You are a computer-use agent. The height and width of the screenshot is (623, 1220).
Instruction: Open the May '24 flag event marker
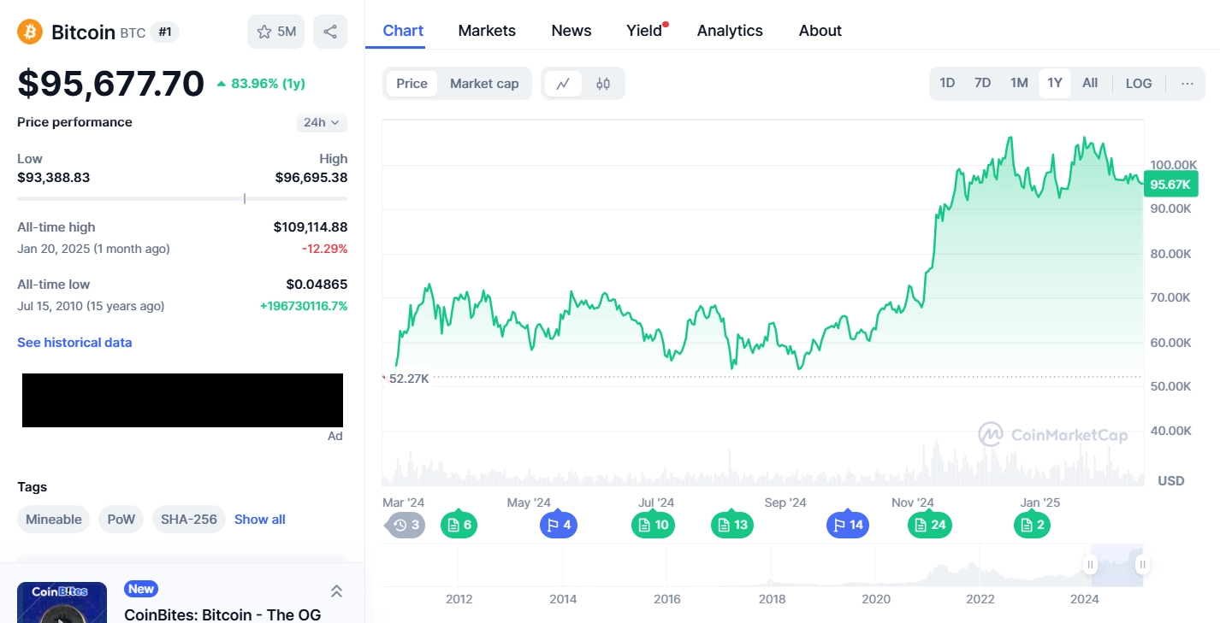(559, 525)
